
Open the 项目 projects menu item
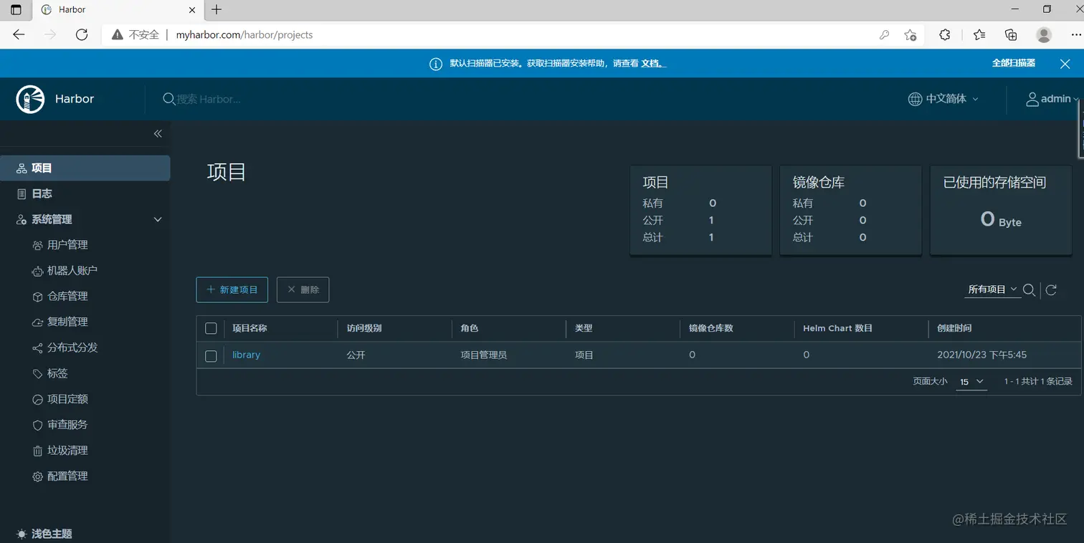click(x=85, y=168)
